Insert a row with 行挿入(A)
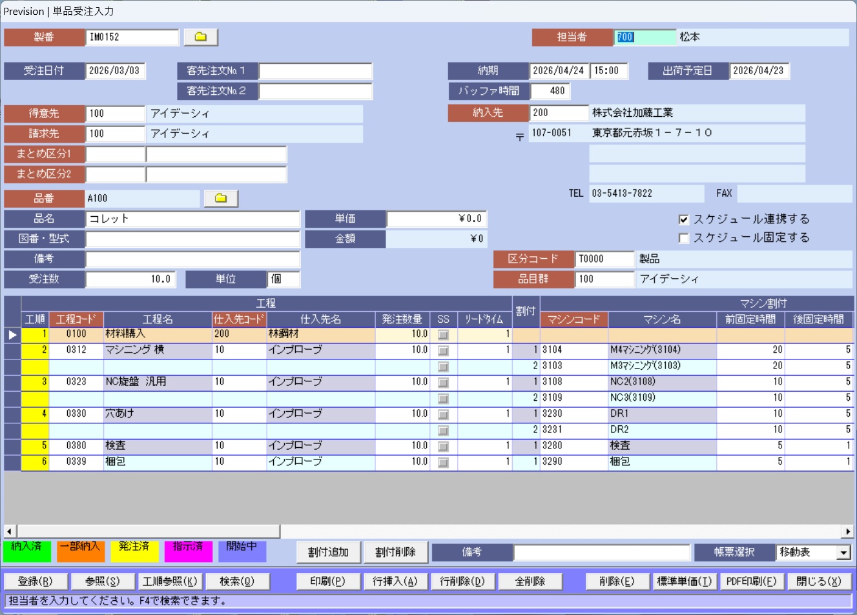857x615 pixels. click(395, 581)
